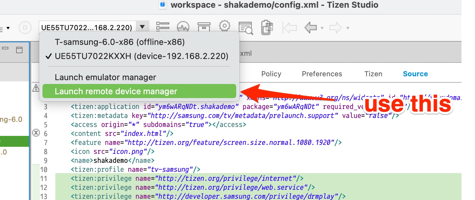This screenshot has width=475, height=200.
Task: Click the tizen:profile tv-samsung line
Action: click(136, 169)
